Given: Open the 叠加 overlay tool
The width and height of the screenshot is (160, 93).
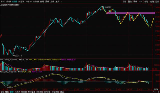Looking at the screenshot, I should pyautogui.click(x=130, y=1).
